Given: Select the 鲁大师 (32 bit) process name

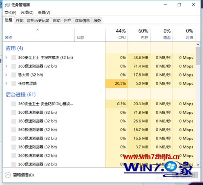Looking at the screenshot, I should (30, 75).
